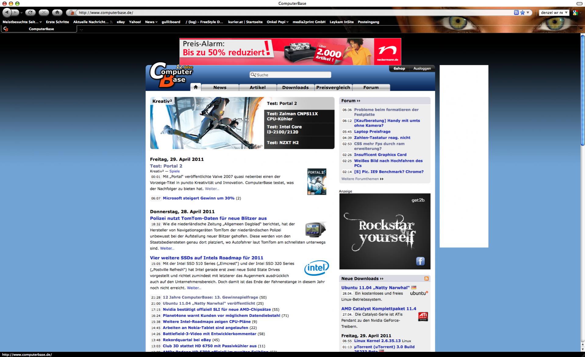This screenshot has height=357, width=585.
Task: Open the Leykam InSite bookmark
Action: 341,22
